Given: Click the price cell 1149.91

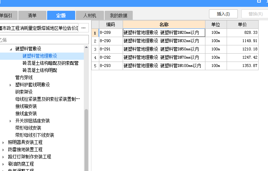Looking at the screenshot, I should [242, 41].
